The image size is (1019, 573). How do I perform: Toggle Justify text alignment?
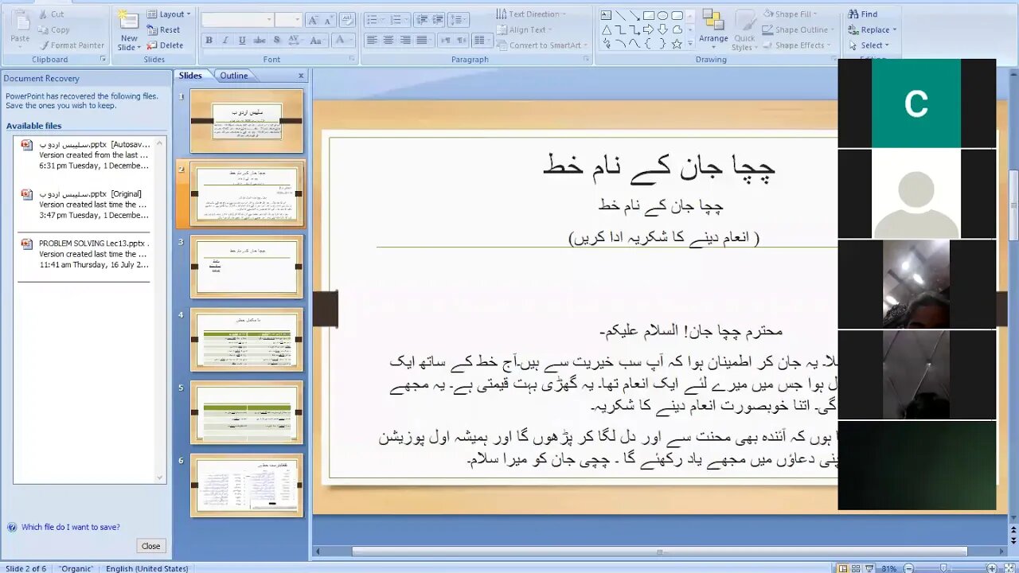pos(422,40)
